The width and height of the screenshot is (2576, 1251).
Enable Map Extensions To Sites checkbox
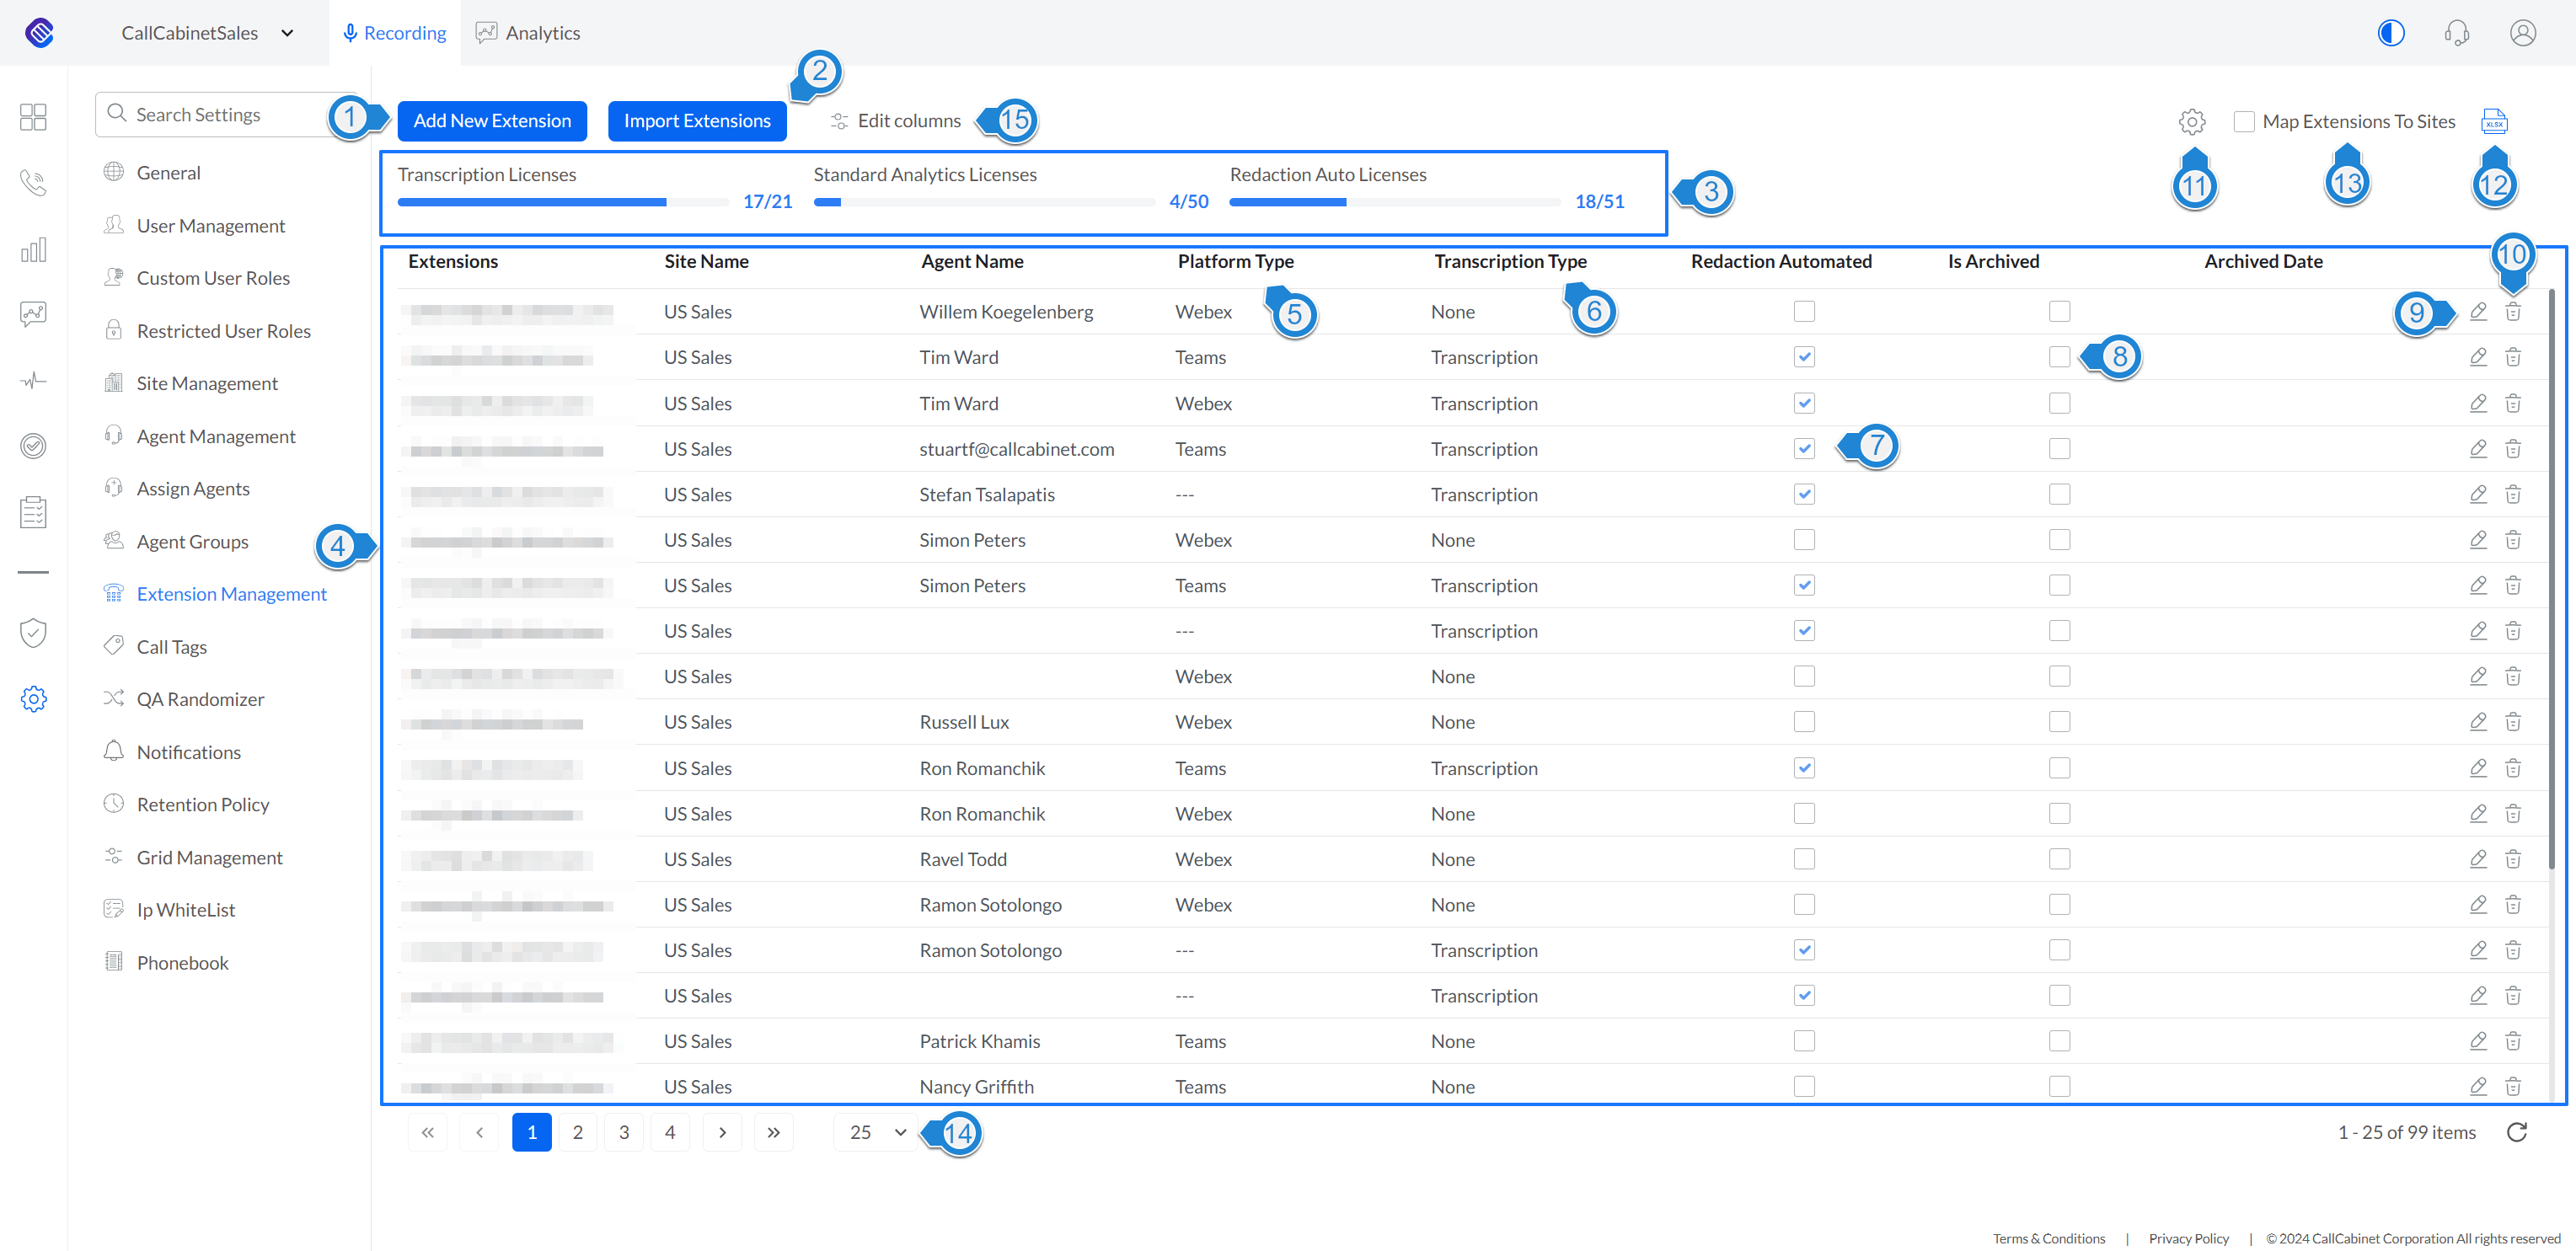[x=2244, y=122]
